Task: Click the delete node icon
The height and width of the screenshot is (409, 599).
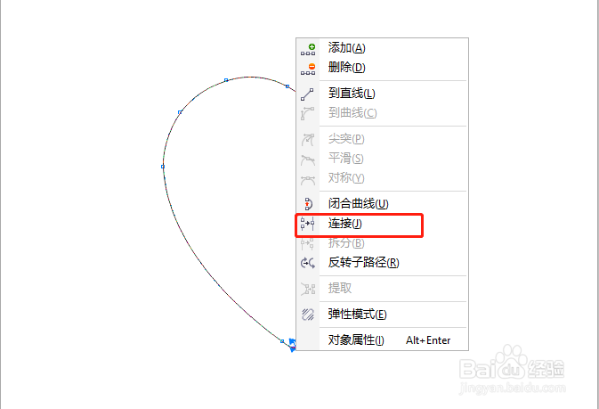Action: tap(308, 69)
